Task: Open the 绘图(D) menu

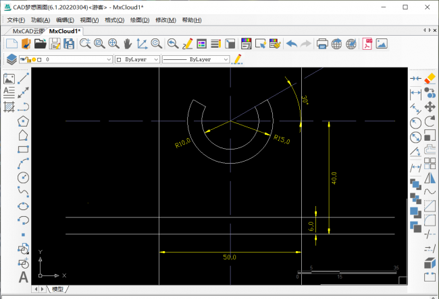Action: click(x=140, y=20)
